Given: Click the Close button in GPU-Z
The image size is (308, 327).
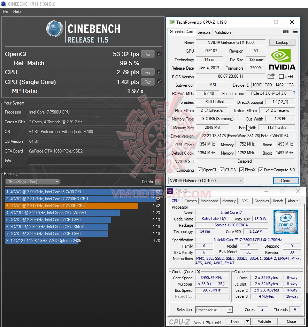Looking at the screenshot, I should point(285,181).
